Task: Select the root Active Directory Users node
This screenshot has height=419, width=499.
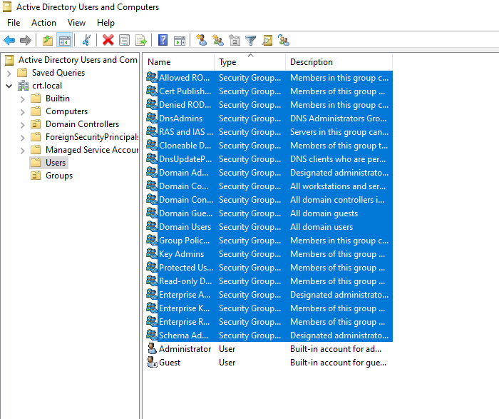Action: [78, 59]
